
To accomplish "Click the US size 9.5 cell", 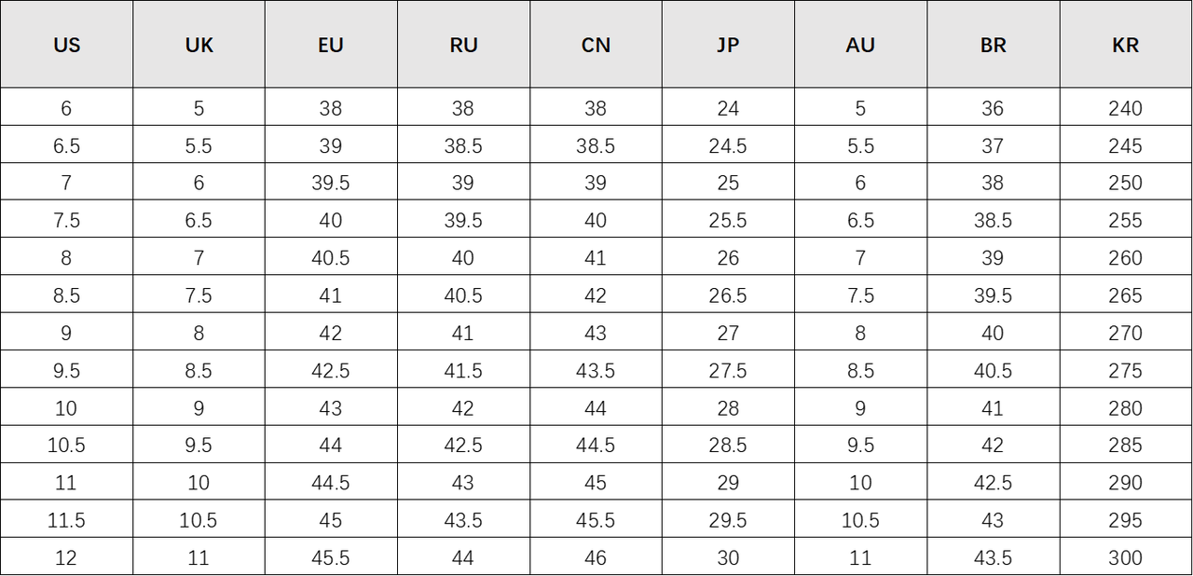I will point(66,370).
